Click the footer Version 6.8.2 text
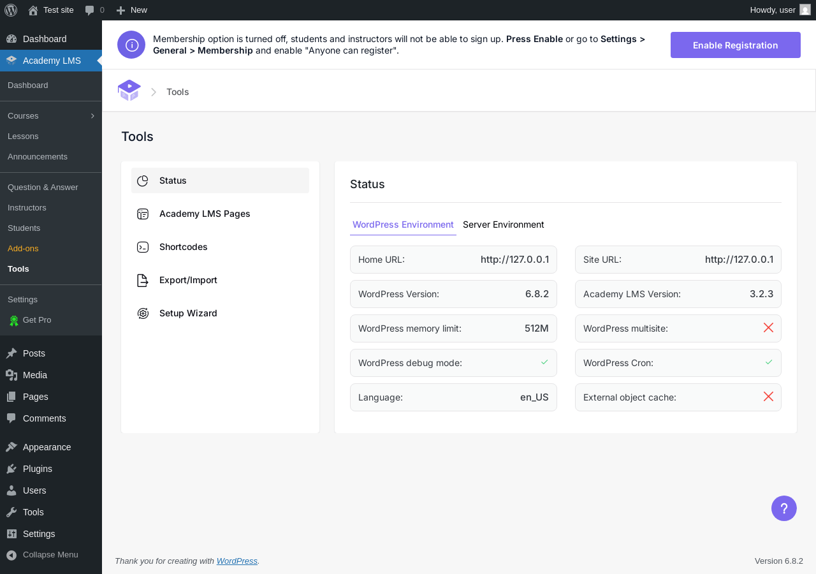 coord(779,561)
